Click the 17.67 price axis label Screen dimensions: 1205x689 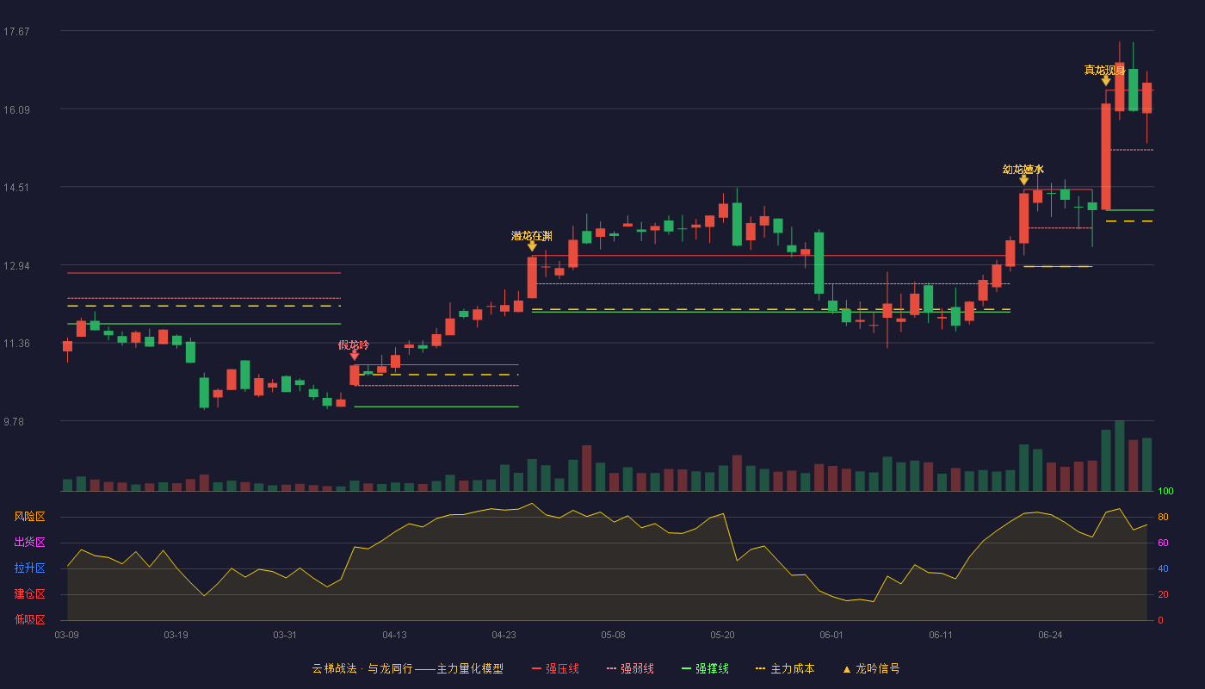pos(16,32)
